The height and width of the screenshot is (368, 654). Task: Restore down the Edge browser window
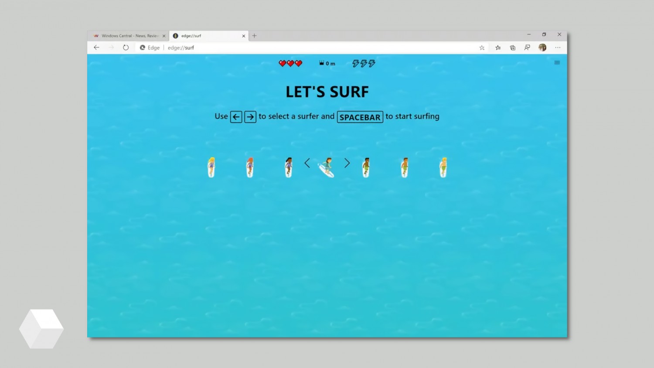pos(544,34)
